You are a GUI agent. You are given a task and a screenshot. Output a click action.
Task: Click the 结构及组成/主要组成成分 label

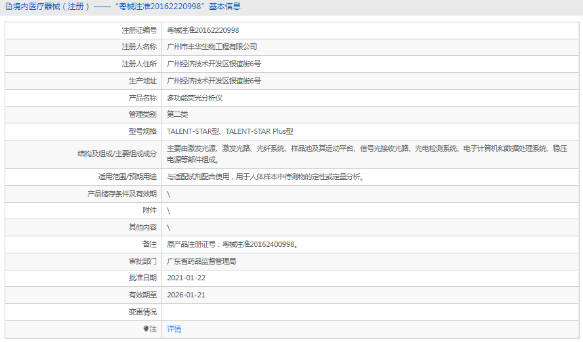[x=117, y=154]
